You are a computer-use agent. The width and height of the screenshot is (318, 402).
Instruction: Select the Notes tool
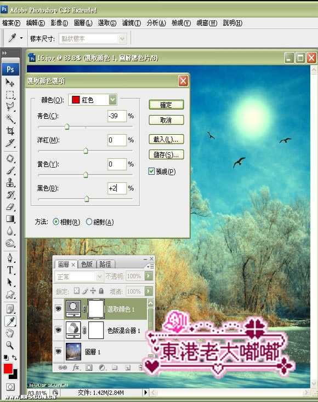click(x=10, y=309)
